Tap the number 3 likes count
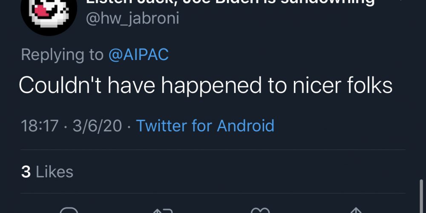This screenshot has width=426, height=213. [x=26, y=172]
